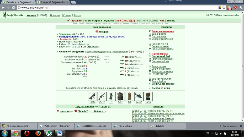Open Бой [00:01][3] menu item

tap(126, 20)
